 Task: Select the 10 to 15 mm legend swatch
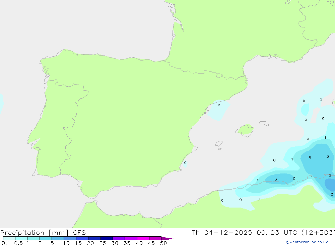click(x=70, y=238)
